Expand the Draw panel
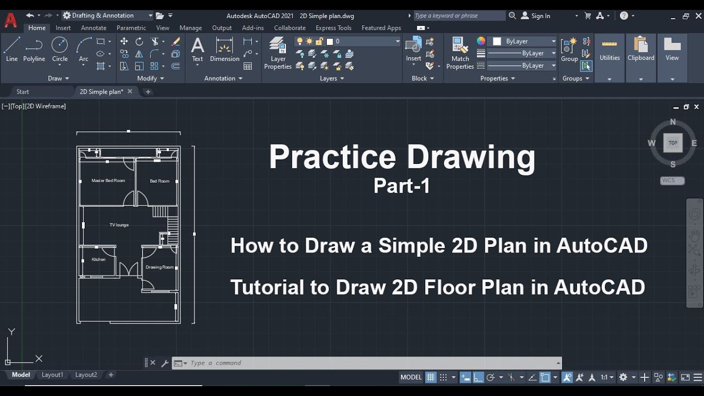This screenshot has height=396, width=704. 58,78
